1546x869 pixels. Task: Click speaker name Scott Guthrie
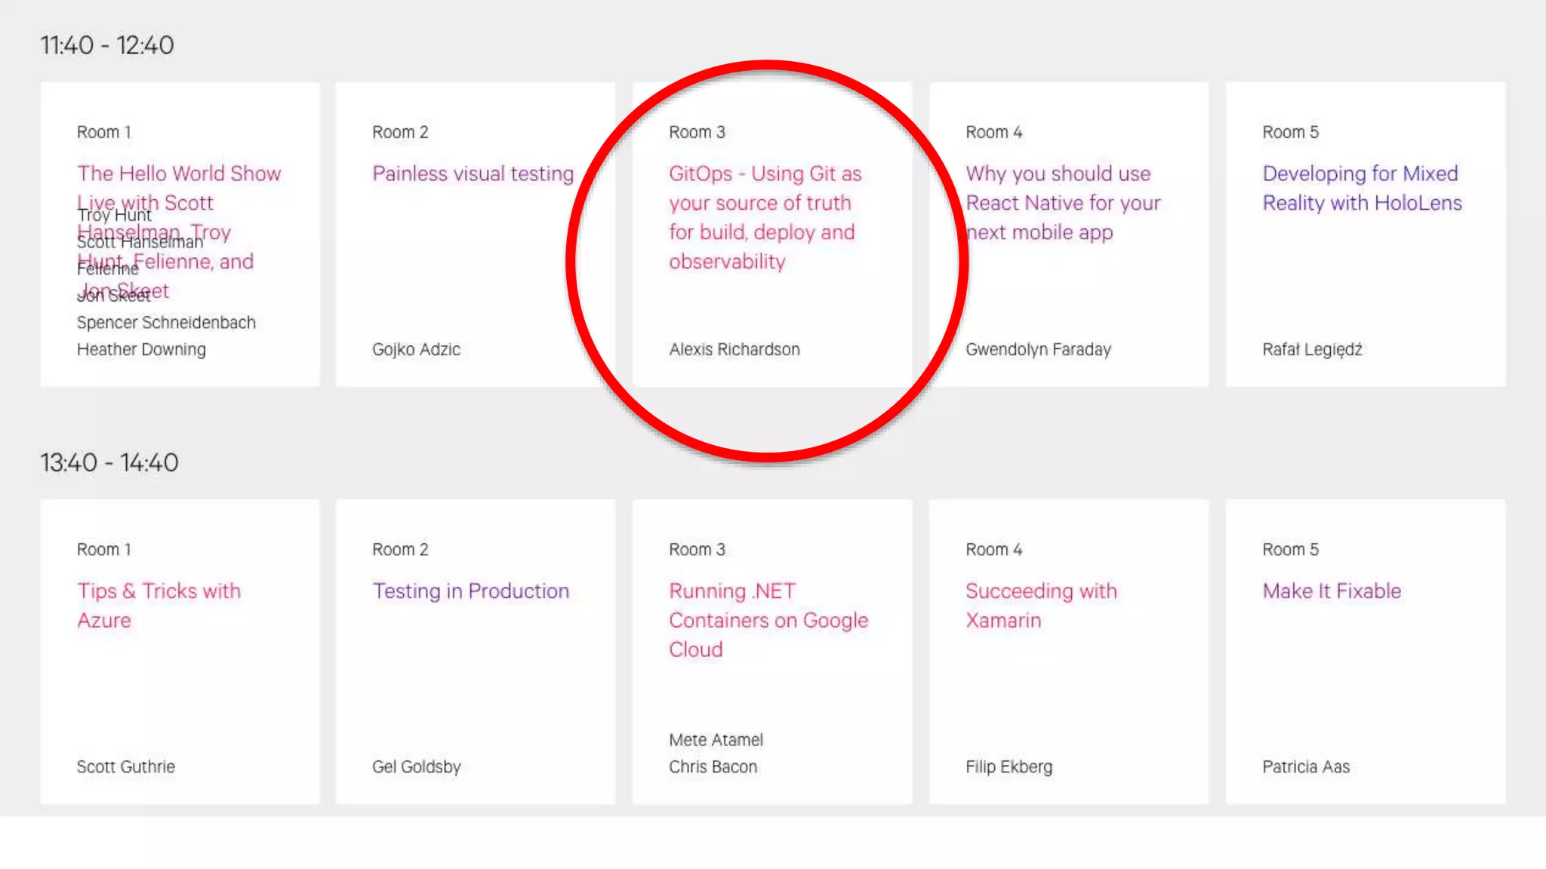coord(125,766)
